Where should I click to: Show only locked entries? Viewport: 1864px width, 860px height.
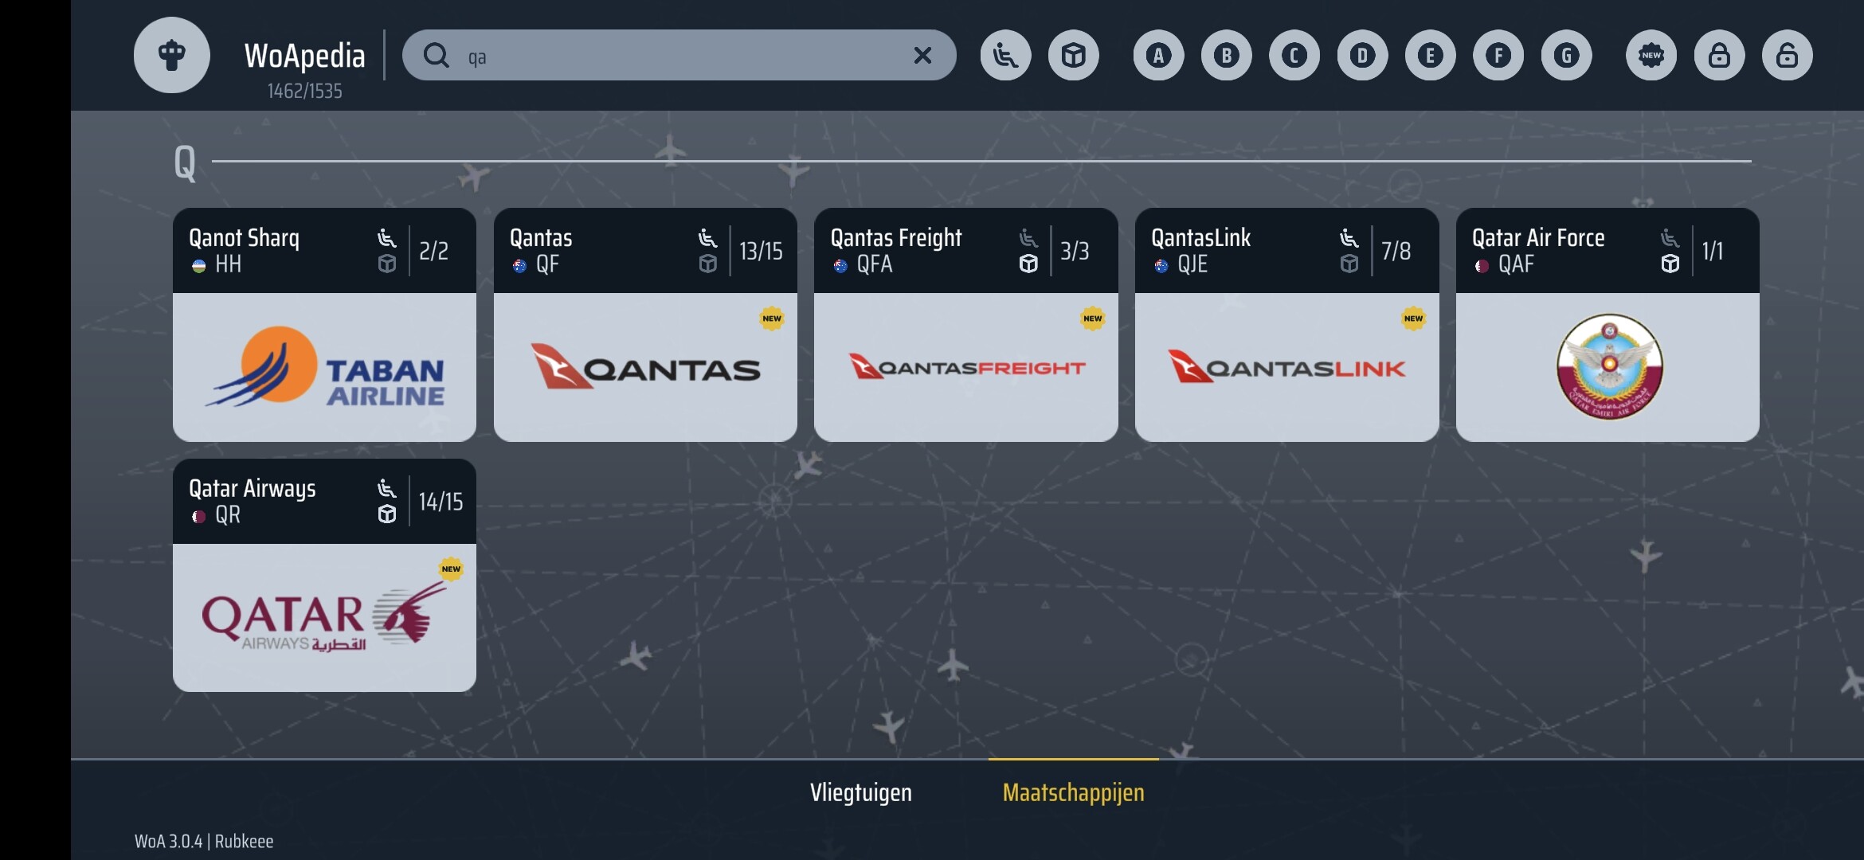tap(1719, 56)
